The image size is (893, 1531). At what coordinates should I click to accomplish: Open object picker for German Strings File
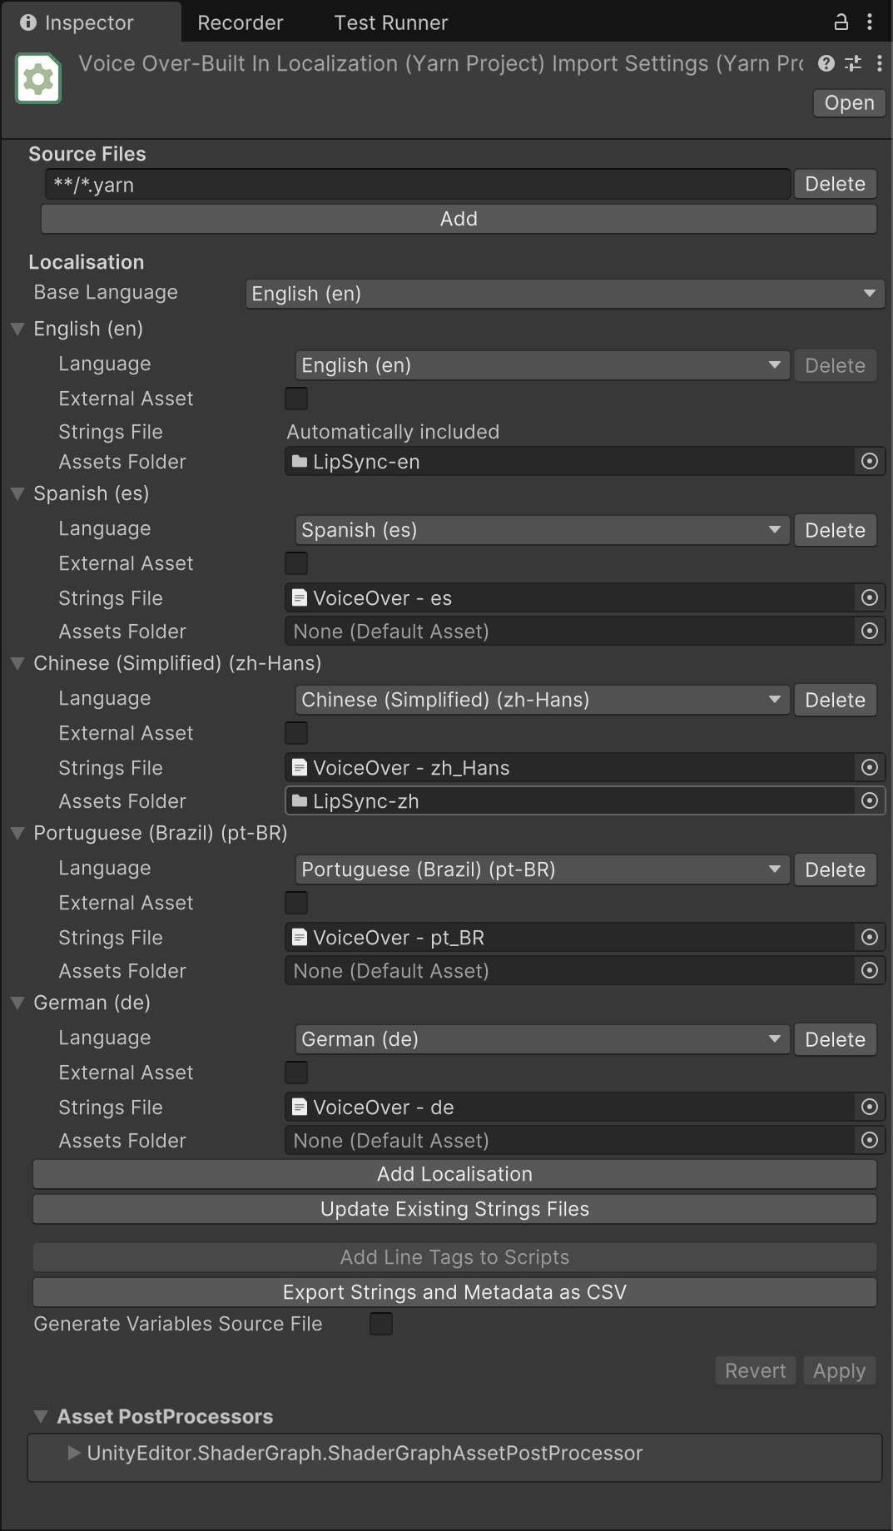[x=870, y=1107]
